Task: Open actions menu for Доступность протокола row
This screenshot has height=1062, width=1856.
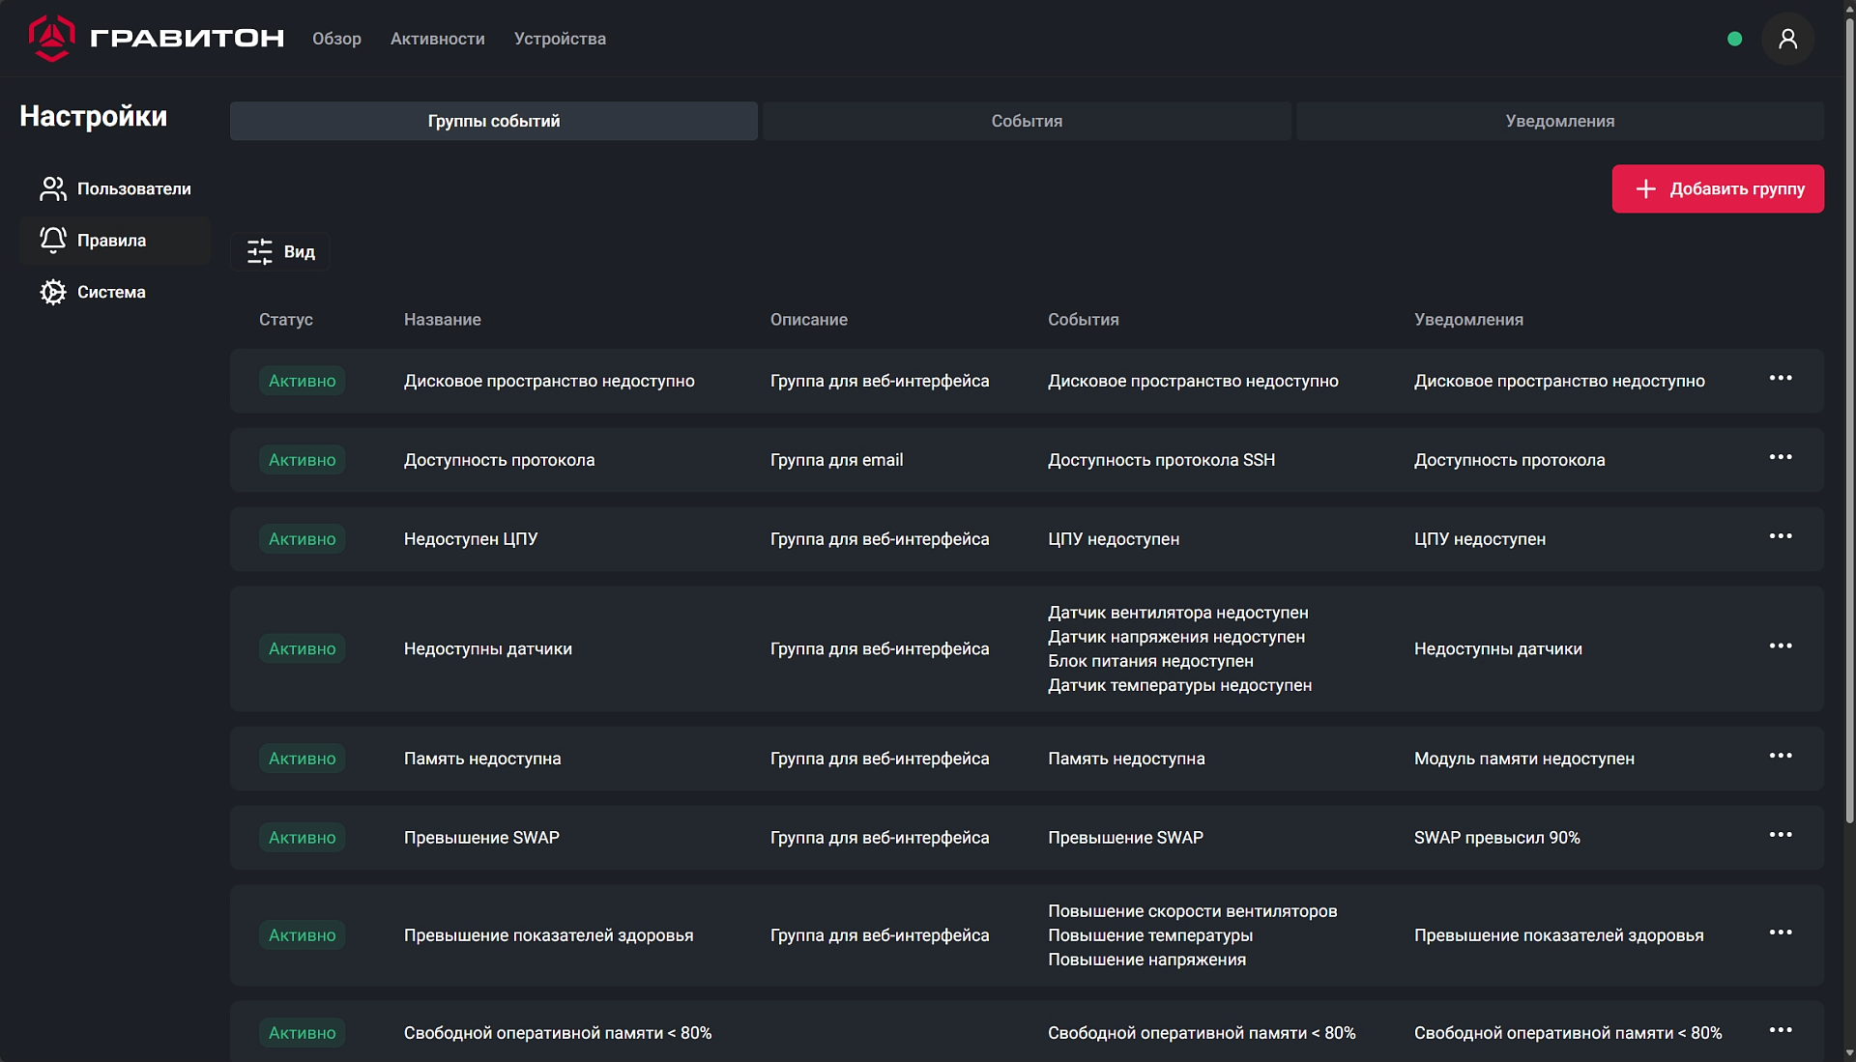Action: point(1781,457)
